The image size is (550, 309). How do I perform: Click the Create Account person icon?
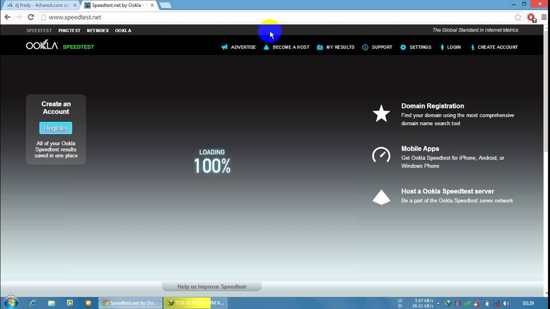click(x=473, y=47)
